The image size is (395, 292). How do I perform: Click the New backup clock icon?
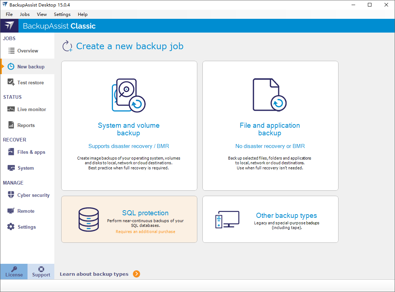[11, 67]
